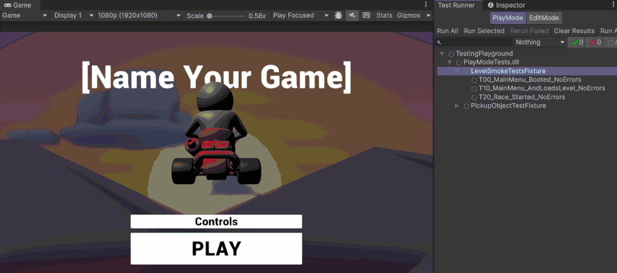This screenshot has width=617, height=273.
Task: Click Clear Results button
Action: 574,31
